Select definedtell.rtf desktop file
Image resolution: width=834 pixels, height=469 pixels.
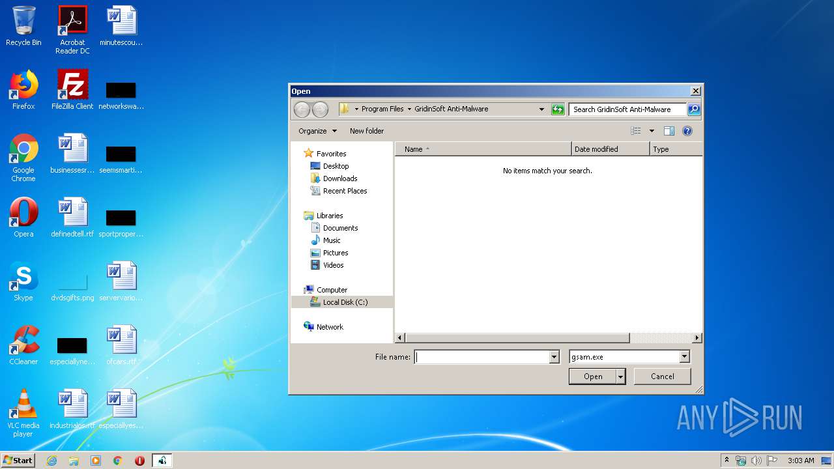pos(72,218)
